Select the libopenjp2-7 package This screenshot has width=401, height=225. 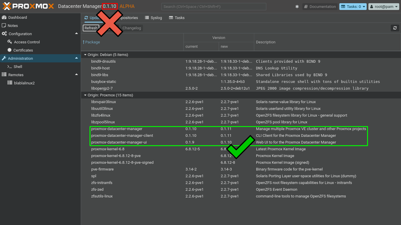tap(102, 88)
